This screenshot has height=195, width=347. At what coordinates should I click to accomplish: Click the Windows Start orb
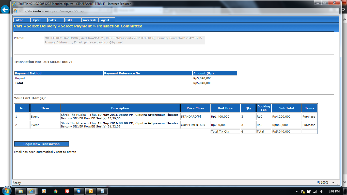coord(6,191)
